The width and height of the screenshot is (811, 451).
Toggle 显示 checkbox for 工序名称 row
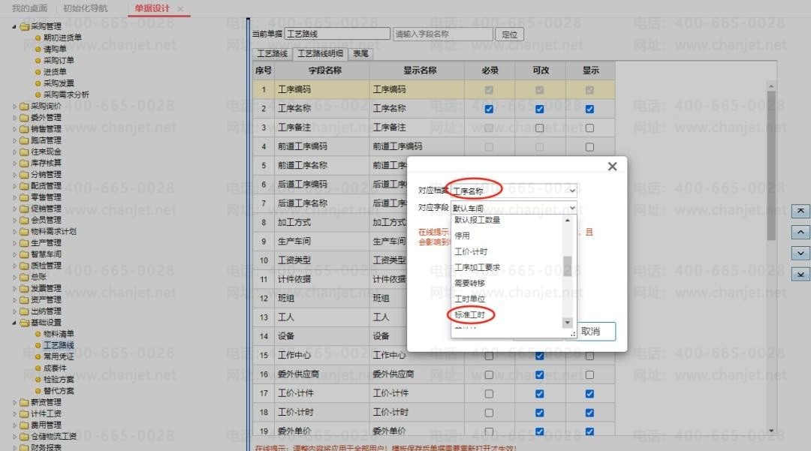[589, 109]
